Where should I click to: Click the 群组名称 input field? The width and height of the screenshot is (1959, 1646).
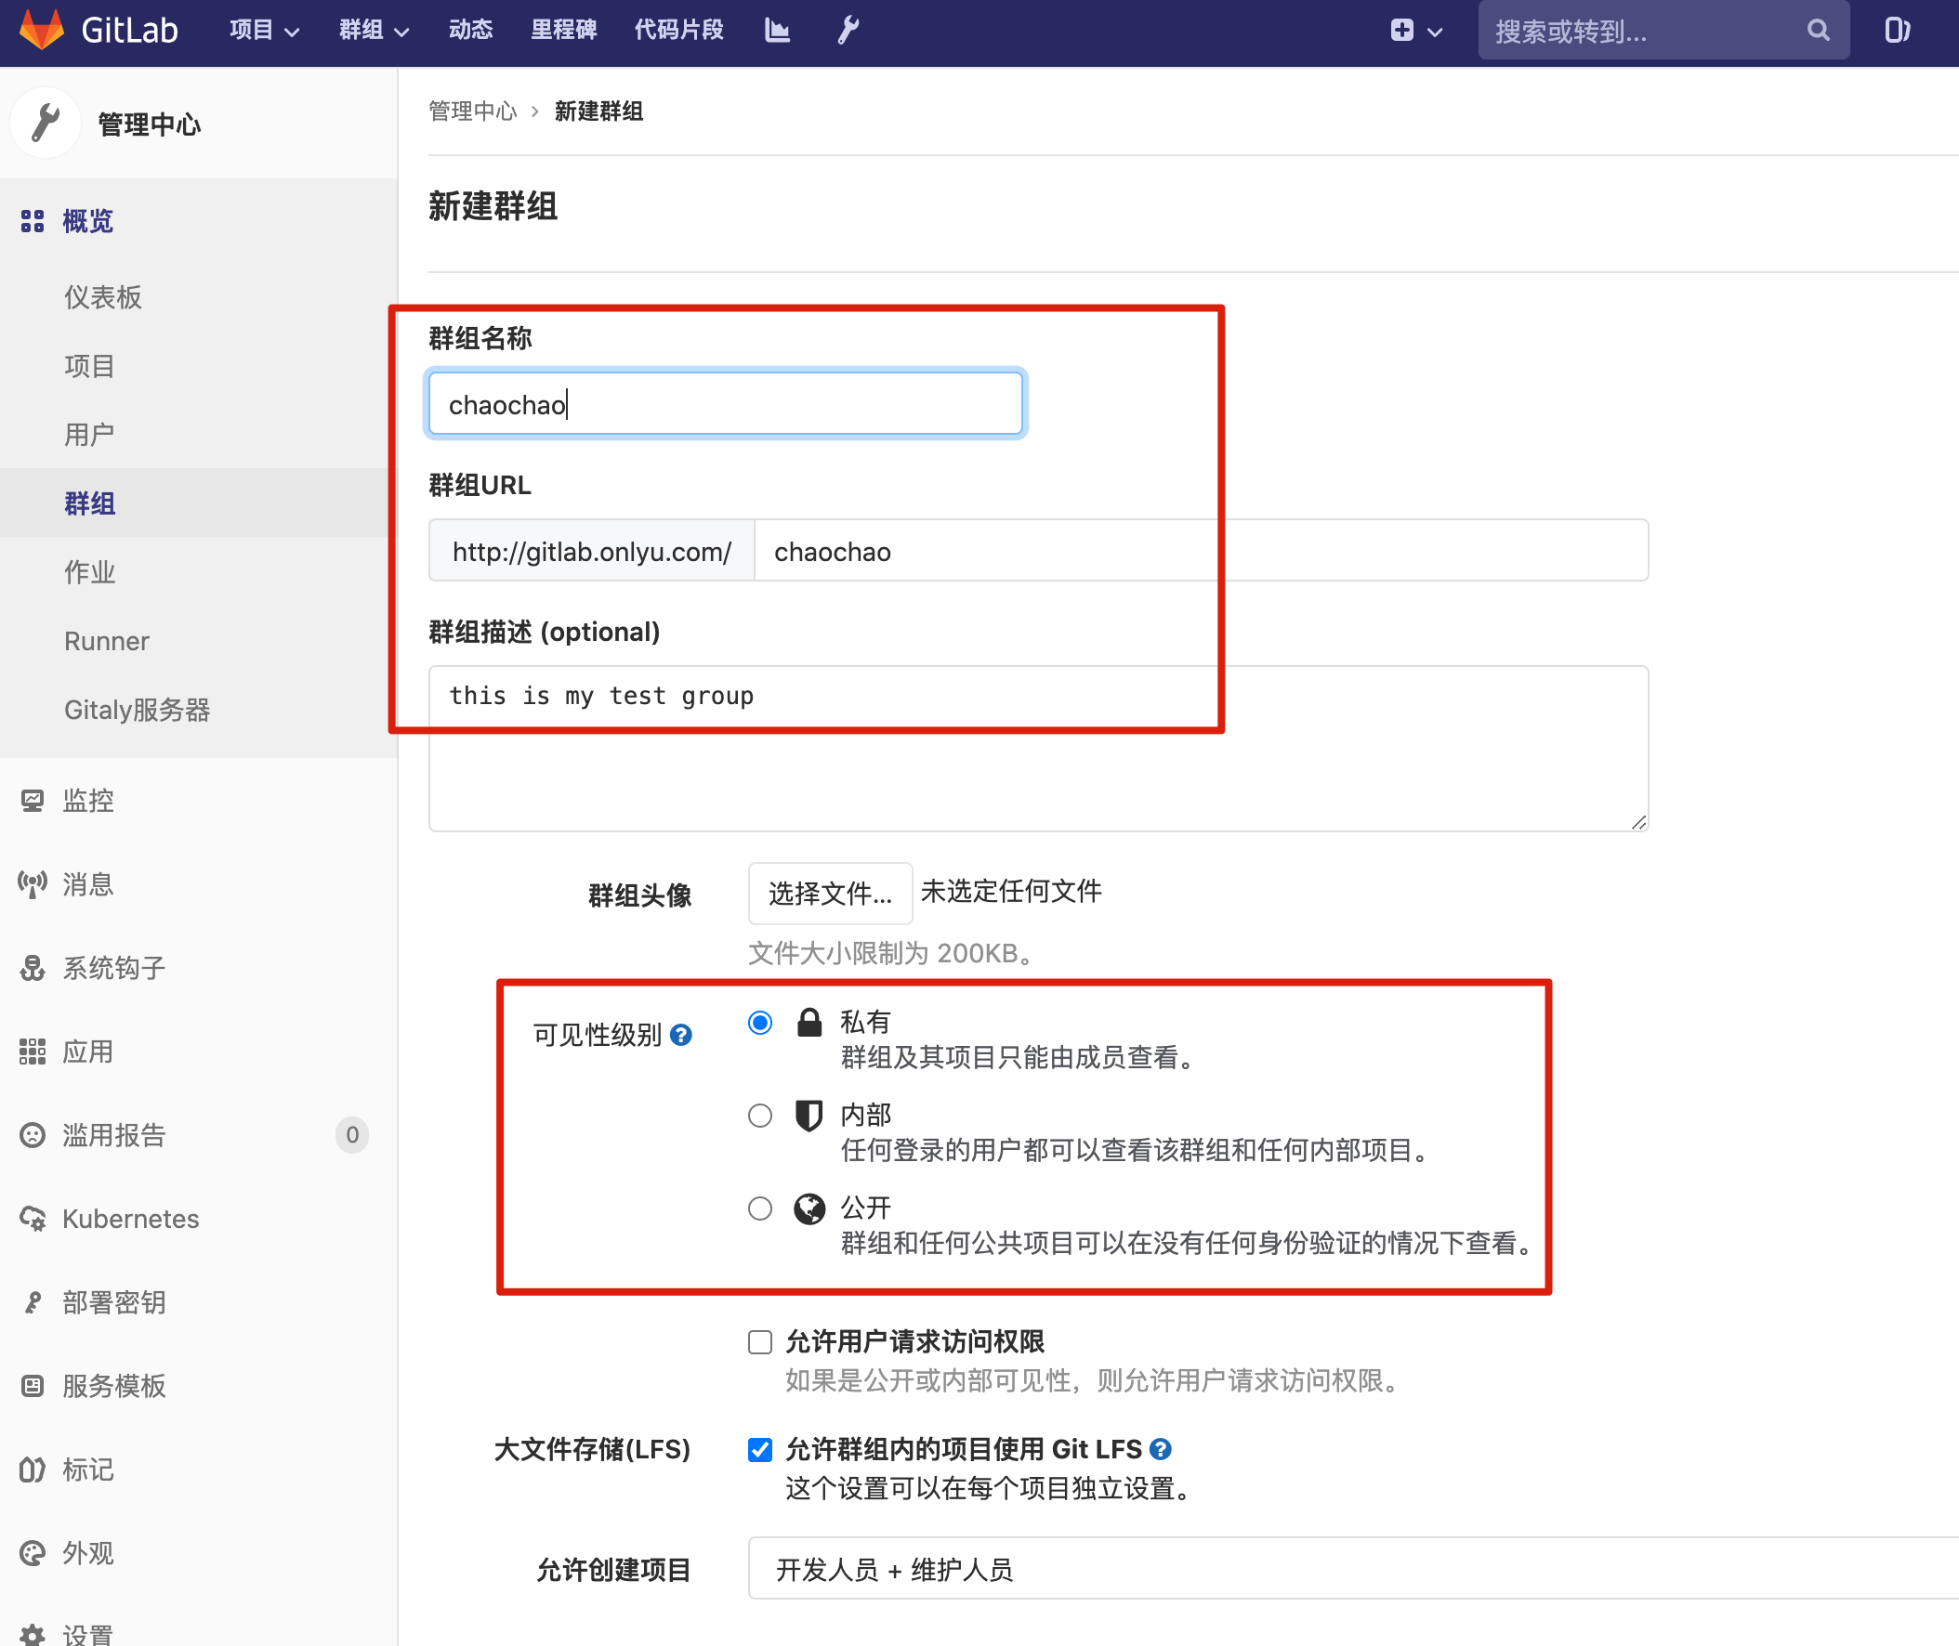[x=725, y=404]
